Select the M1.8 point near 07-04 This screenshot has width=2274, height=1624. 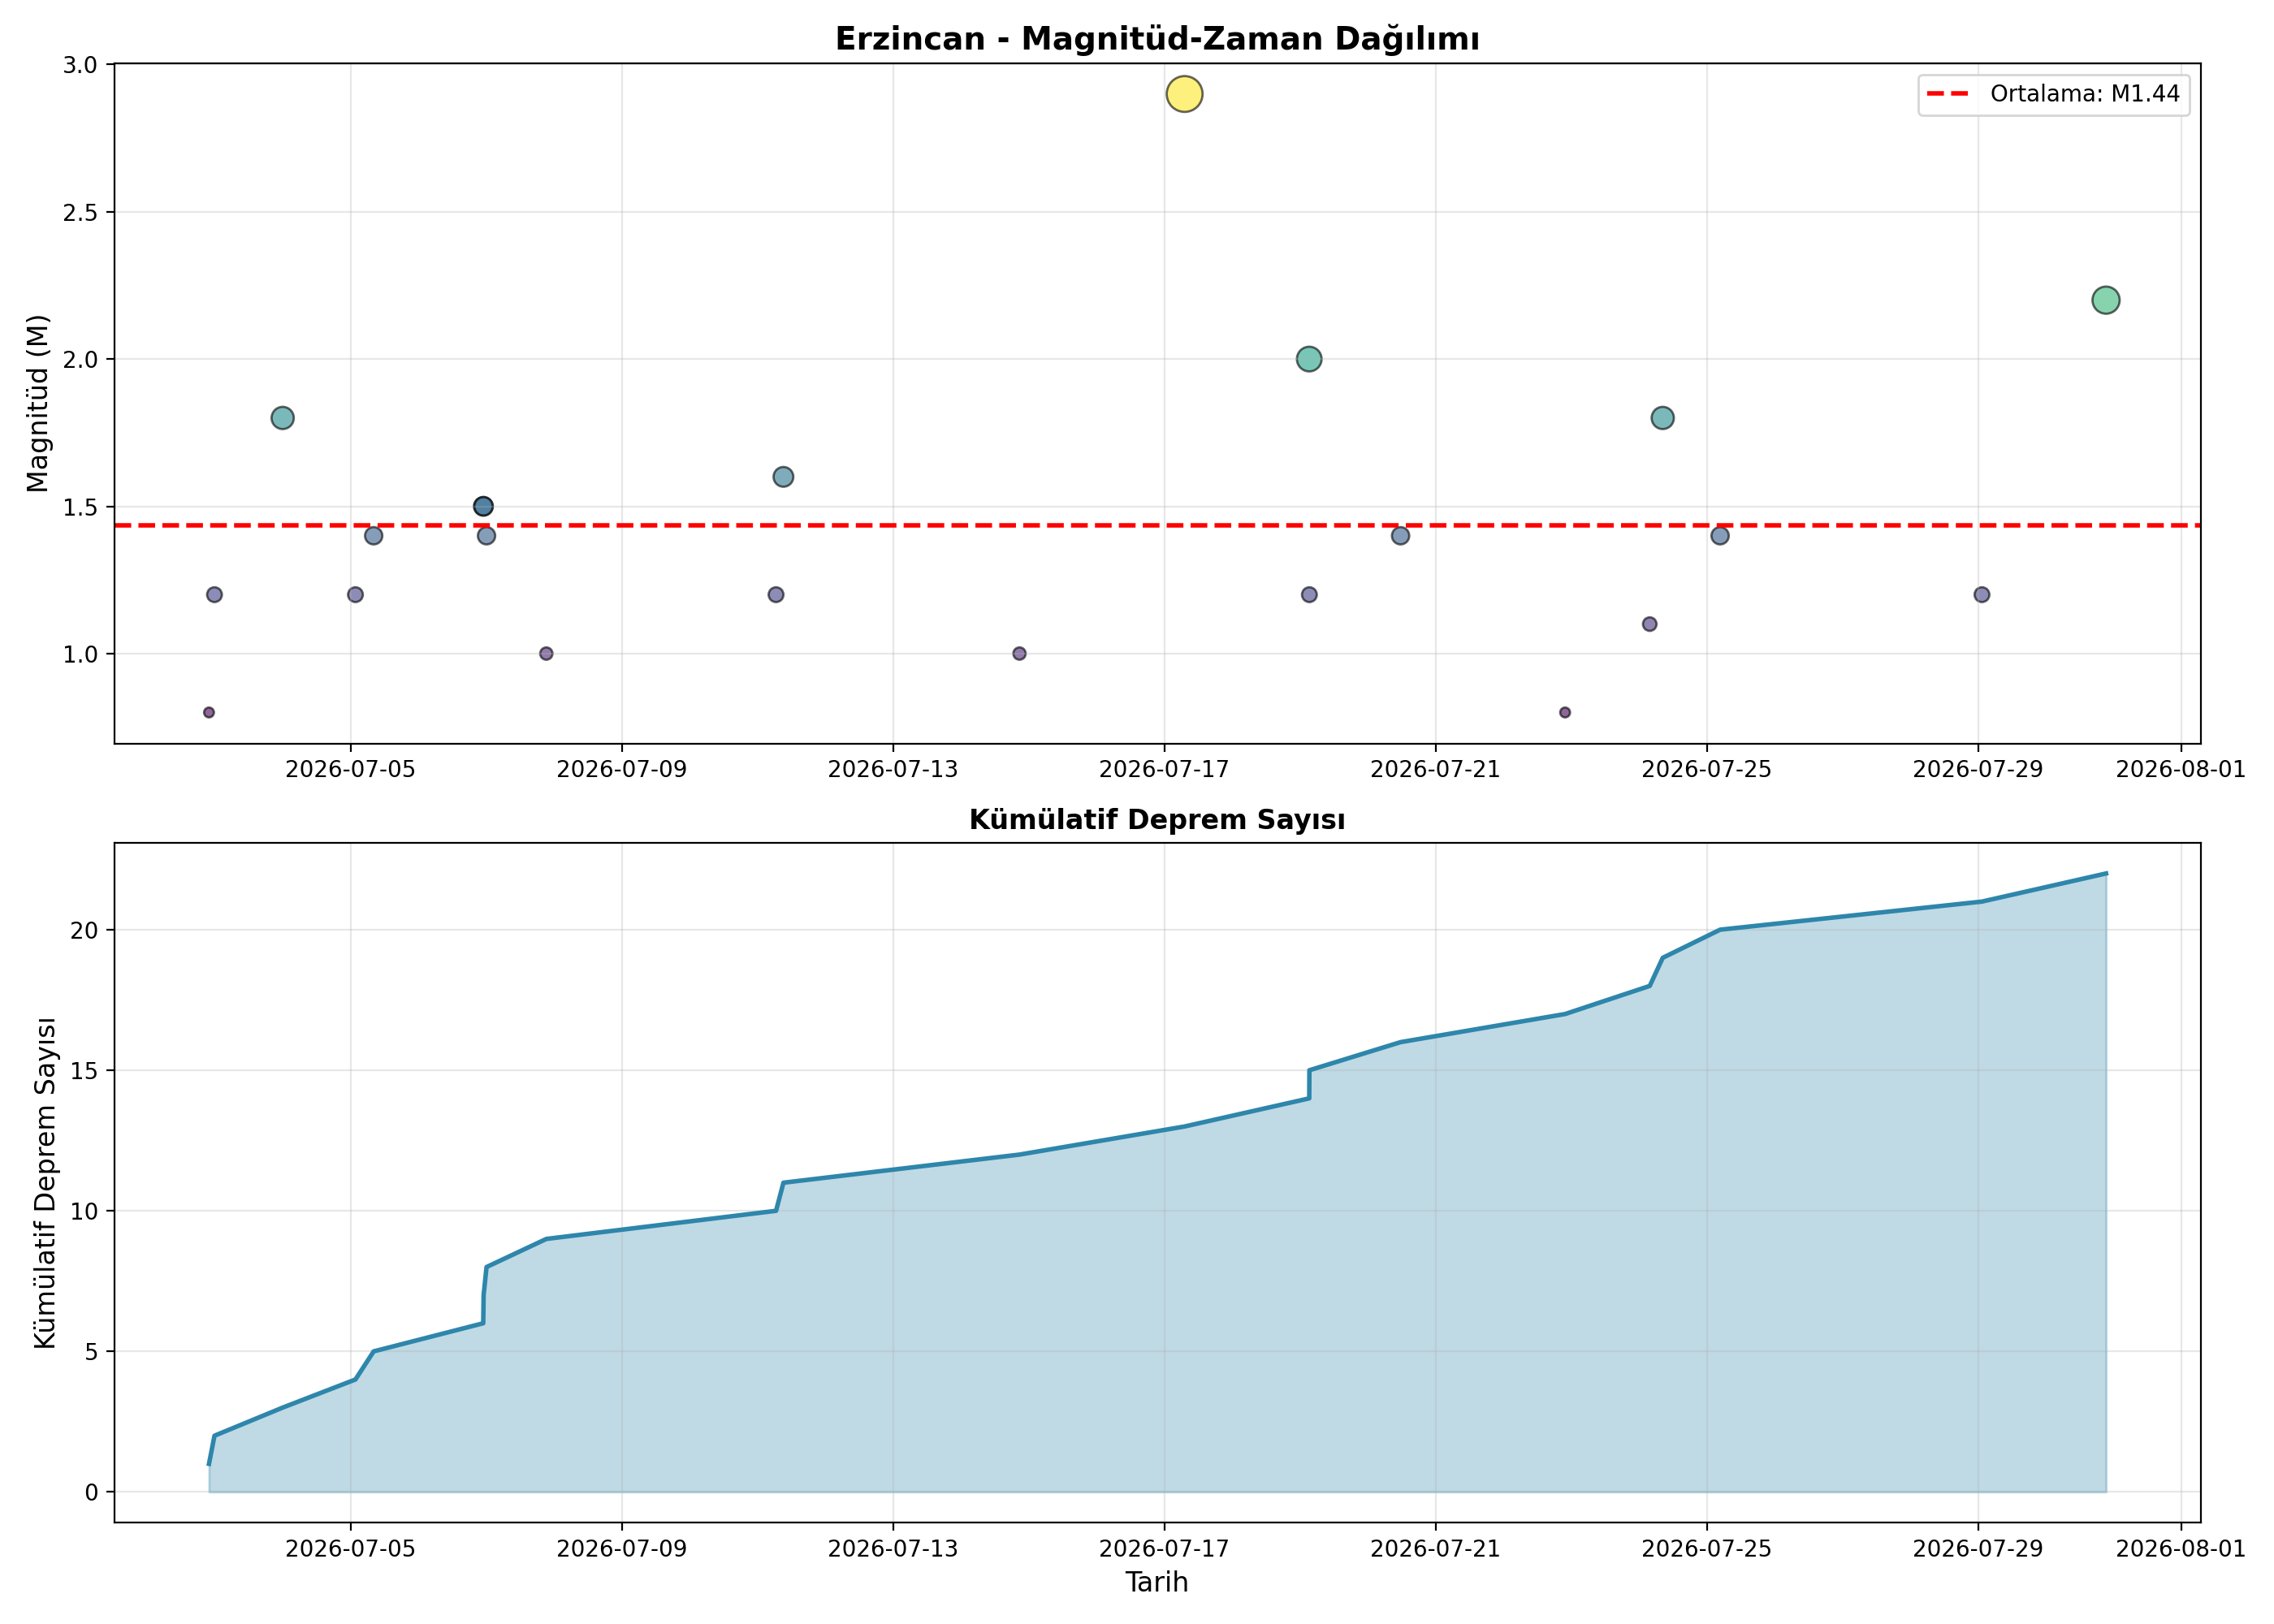283,418
